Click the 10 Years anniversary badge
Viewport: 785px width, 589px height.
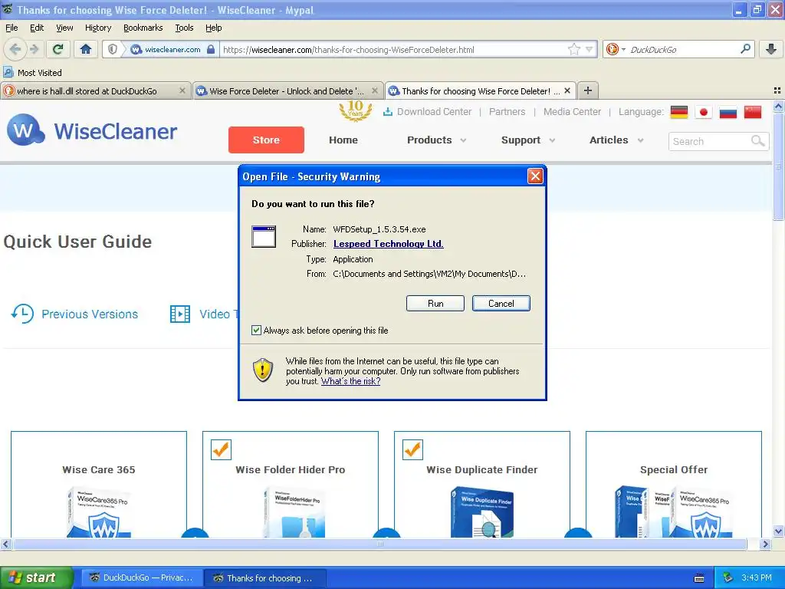pyautogui.click(x=356, y=110)
